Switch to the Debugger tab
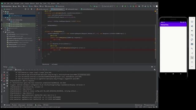This screenshot has height=110, width=196. point(9,70)
